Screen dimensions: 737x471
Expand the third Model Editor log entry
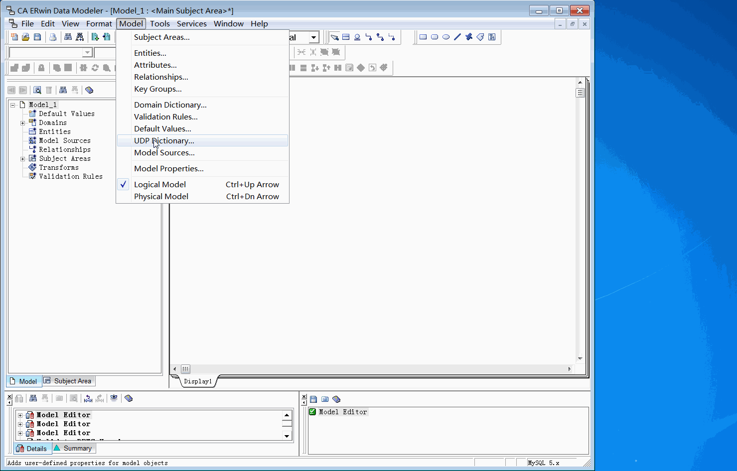pos(20,433)
